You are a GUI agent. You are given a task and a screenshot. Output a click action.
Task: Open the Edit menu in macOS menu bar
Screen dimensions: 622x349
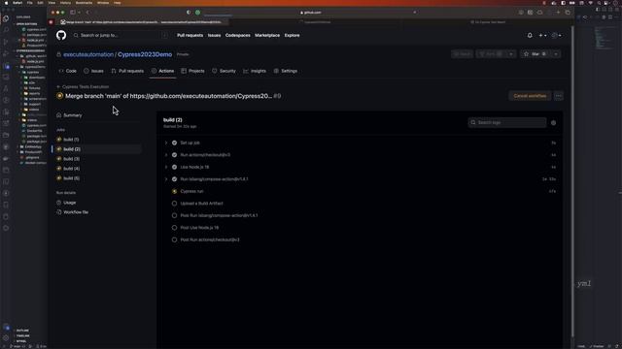pyautogui.click(x=40, y=3)
